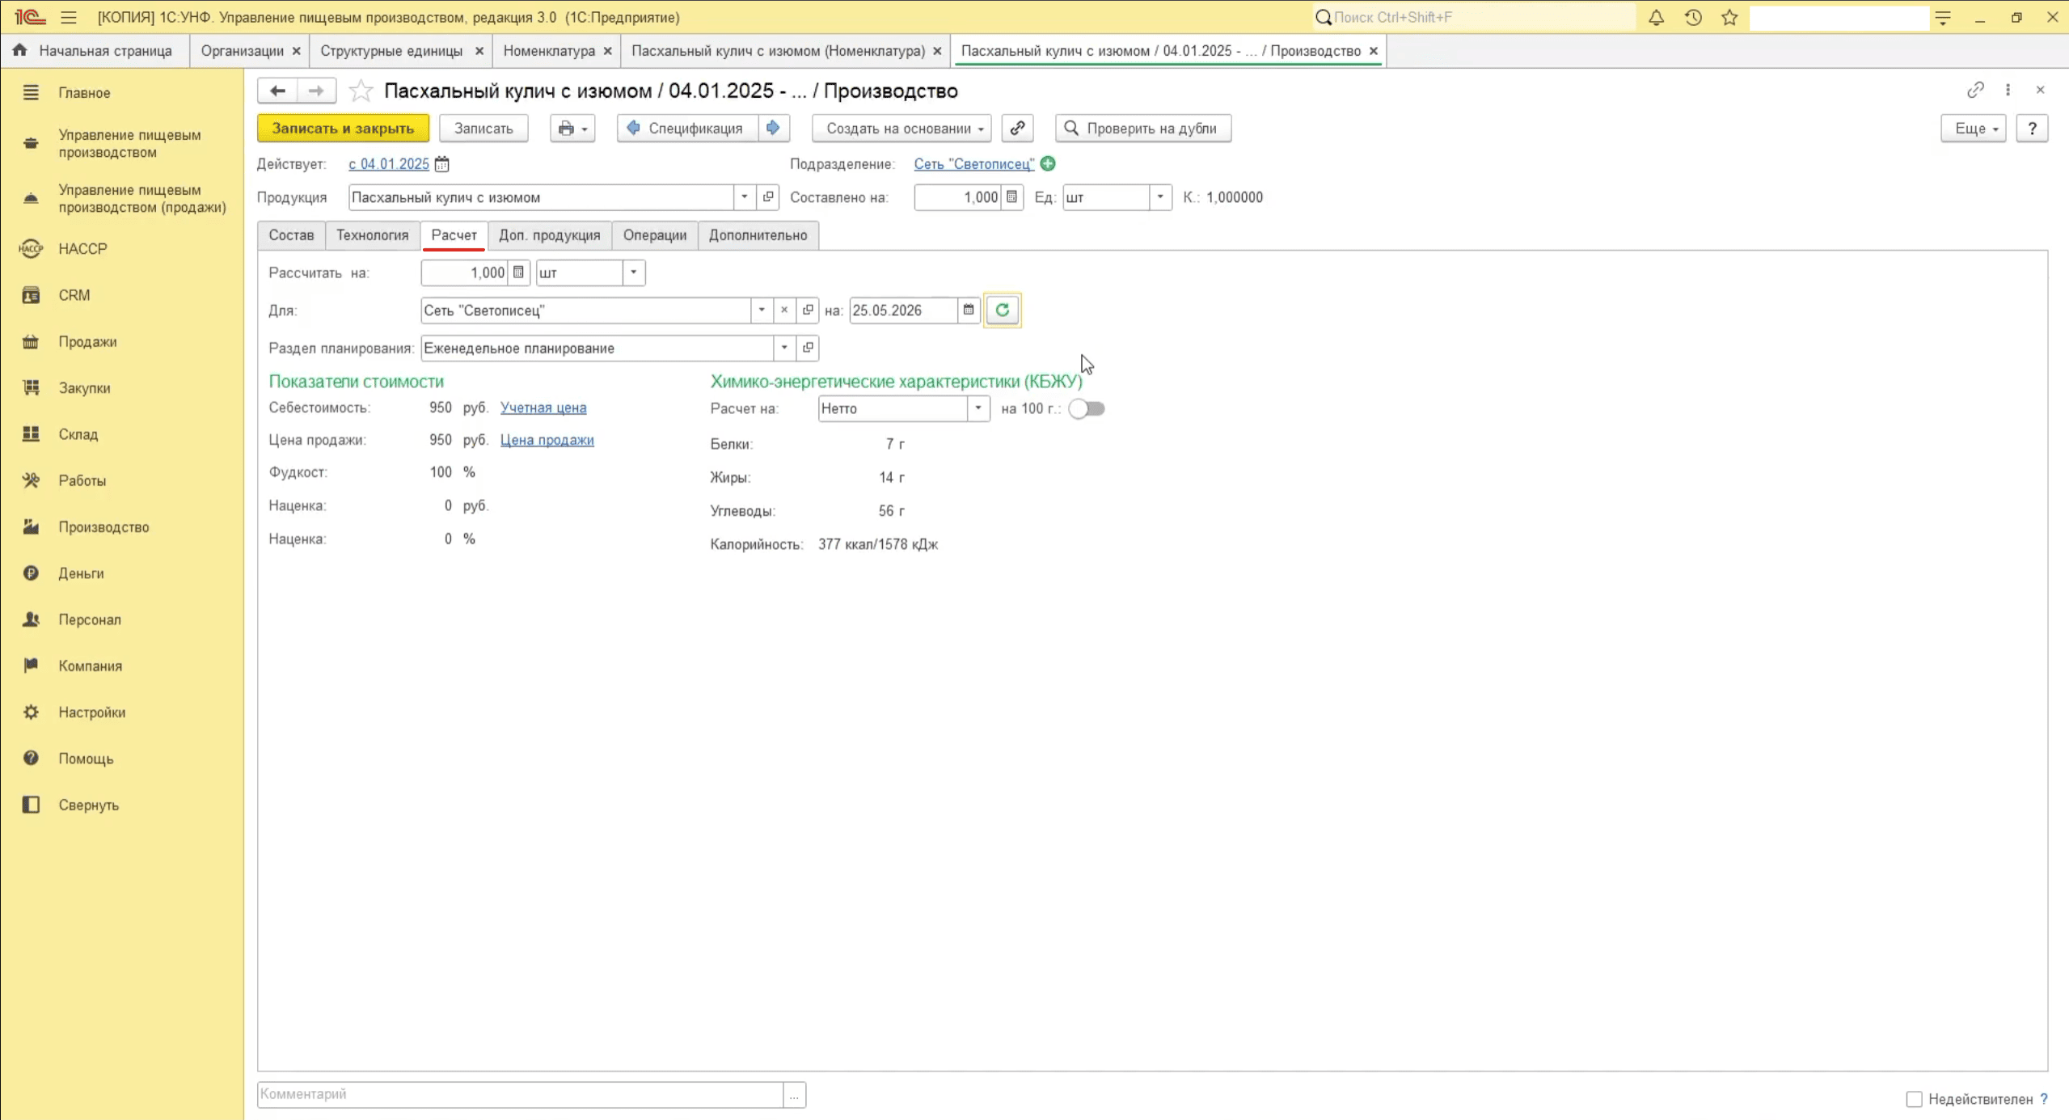Viewport: 2069px width, 1120px height.
Task: Go forward with the right arrow
Action: click(316, 91)
